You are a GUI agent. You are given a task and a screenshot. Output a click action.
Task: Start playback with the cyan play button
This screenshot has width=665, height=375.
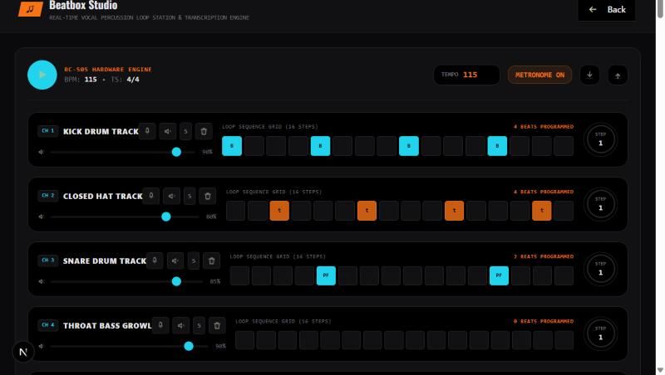point(42,75)
